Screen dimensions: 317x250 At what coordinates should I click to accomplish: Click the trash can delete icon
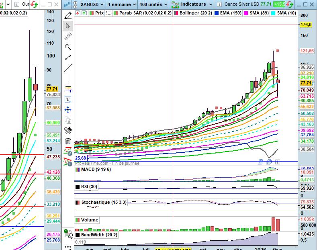[x=68, y=141]
